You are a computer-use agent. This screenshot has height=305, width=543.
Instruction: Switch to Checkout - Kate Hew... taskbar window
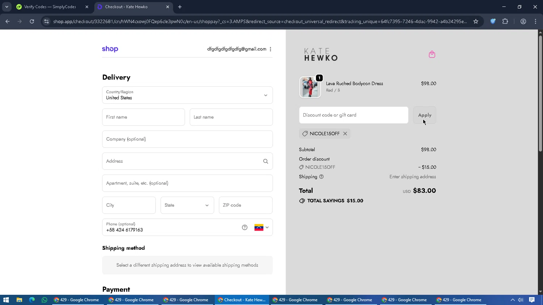coord(242,300)
